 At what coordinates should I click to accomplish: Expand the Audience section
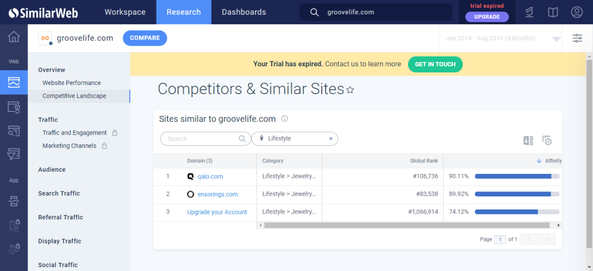(x=52, y=170)
